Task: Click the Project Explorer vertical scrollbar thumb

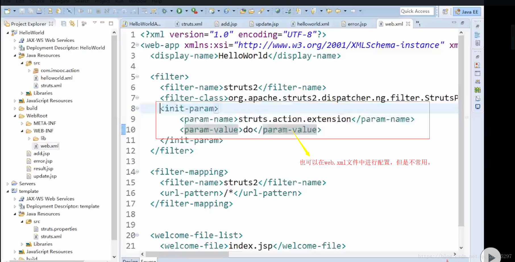Action: point(114,138)
